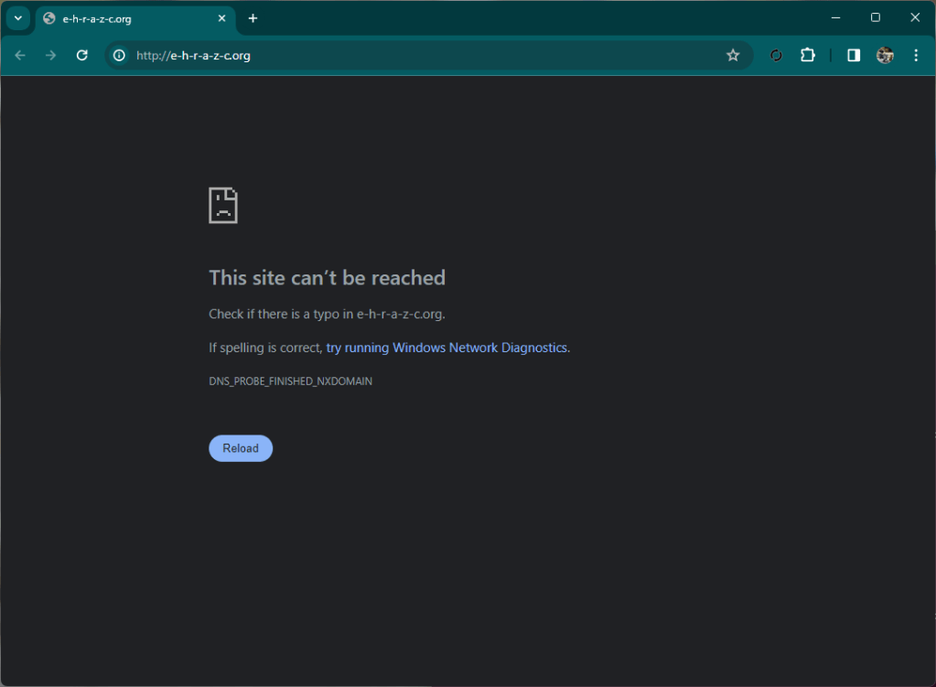Expand the Chrome three-dot menu
Viewport: 936px width, 687px height.
point(916,56)
